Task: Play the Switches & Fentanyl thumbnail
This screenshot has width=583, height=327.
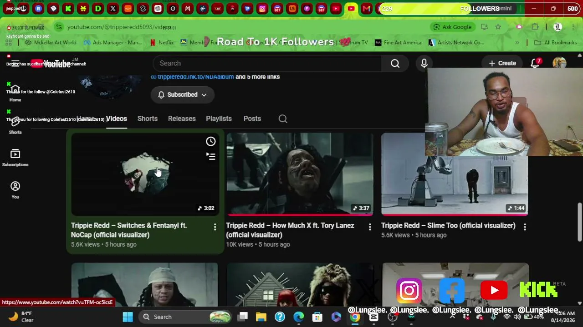Action: point(145,173)
